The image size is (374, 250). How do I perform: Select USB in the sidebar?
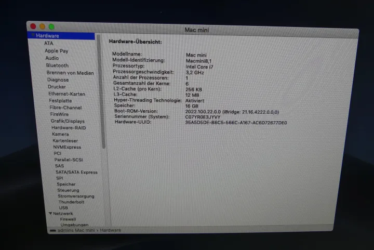tap(63, 208)
